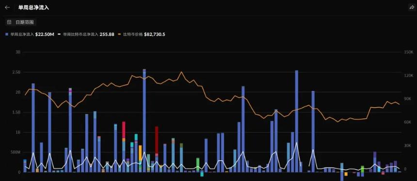Click the tall red stacked bar near 1B

pos(157,140)
